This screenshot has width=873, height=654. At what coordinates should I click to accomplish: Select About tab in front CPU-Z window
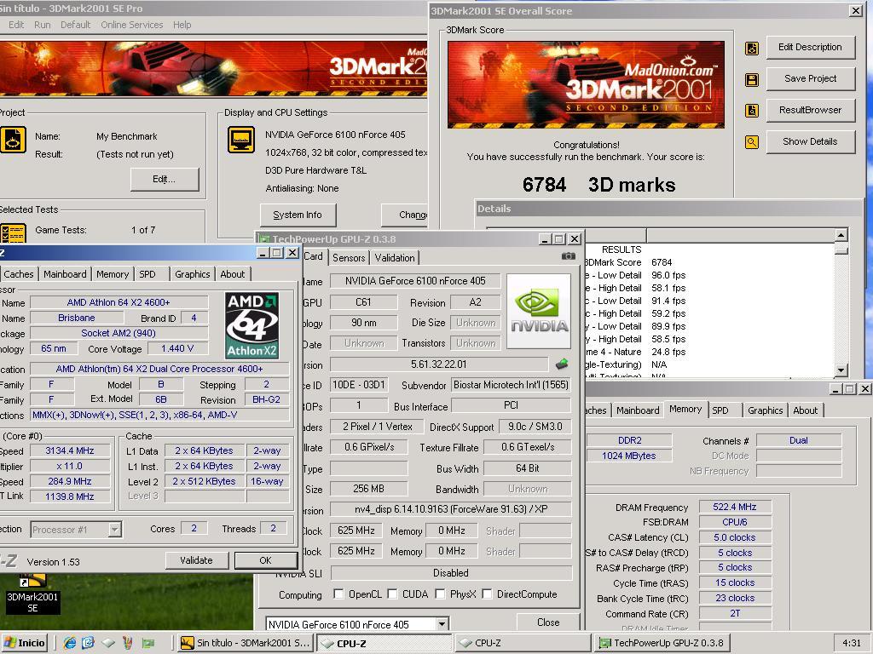point(232,274)
